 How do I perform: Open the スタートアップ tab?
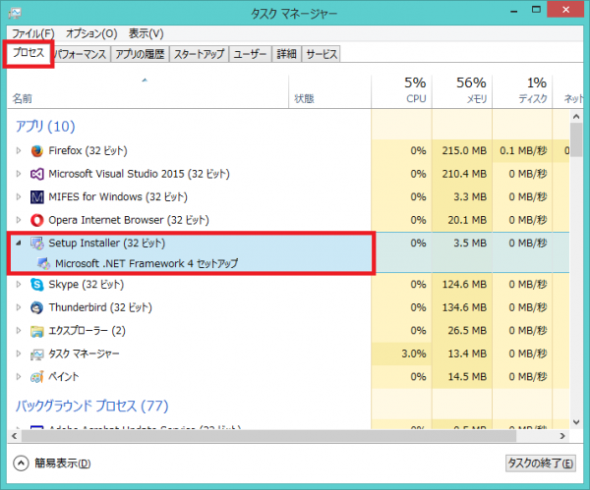(x=199, y=55)
